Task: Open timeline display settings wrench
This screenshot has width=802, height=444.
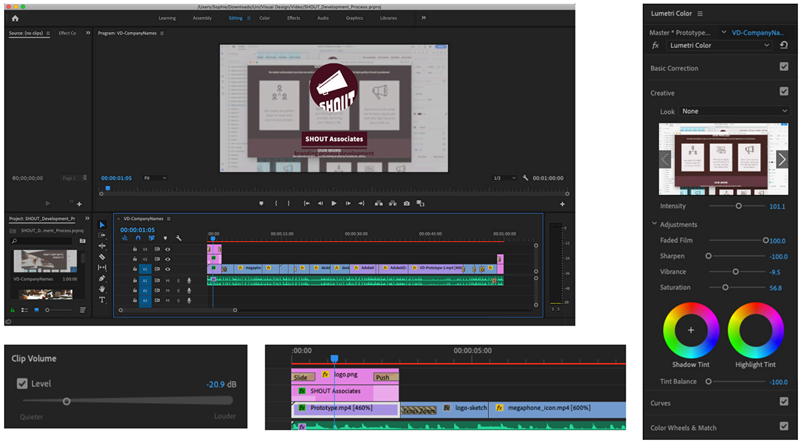Action: (x=178, y=238)
